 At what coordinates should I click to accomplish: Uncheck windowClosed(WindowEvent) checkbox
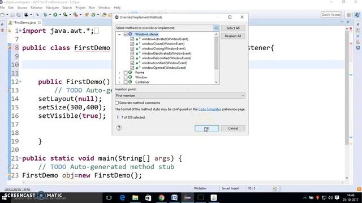[132, 44]
